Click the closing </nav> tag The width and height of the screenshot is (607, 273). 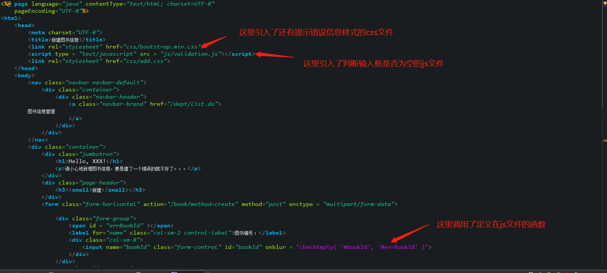pos(38,140)
